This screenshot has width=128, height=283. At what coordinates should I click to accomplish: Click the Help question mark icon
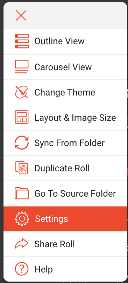click(x=22, y=269)
